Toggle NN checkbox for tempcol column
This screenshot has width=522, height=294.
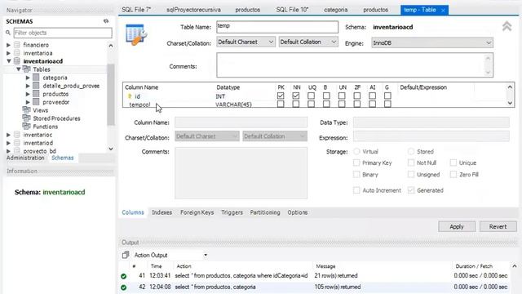tap(295, 104)
